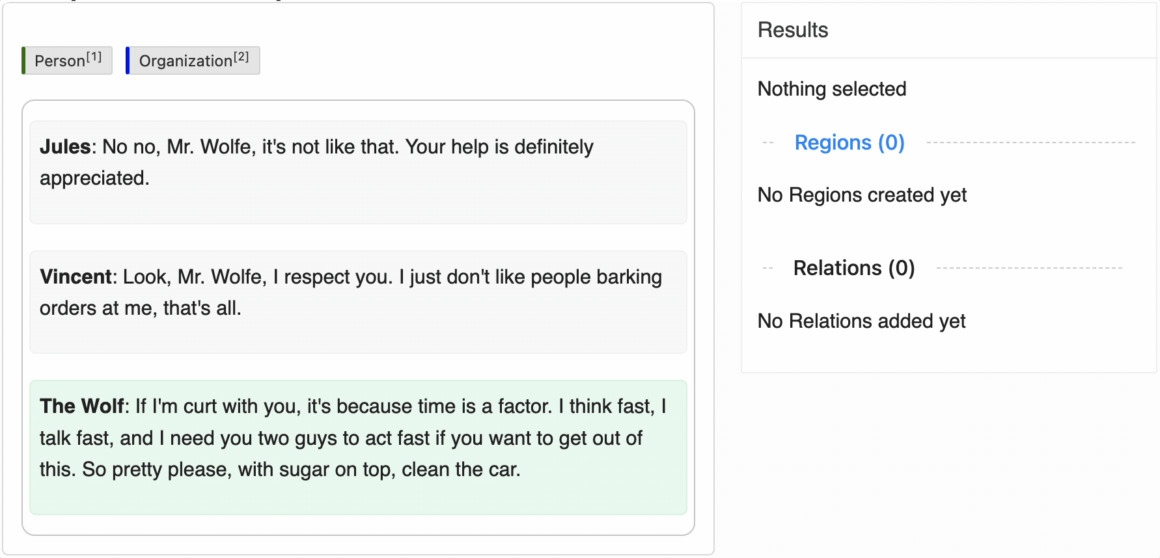Viewport: 1160px width, 558px height.
Task: Select The Wolf's highlighted dialogue block
Action: pos(358,447)
